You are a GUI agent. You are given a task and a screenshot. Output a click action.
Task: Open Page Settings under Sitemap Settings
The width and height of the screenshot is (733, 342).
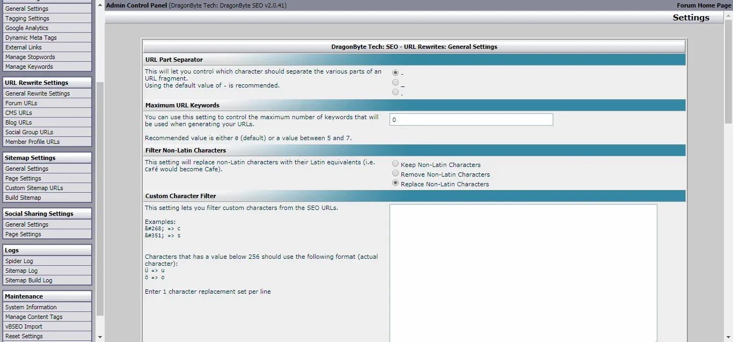click(x=47, y=178)
